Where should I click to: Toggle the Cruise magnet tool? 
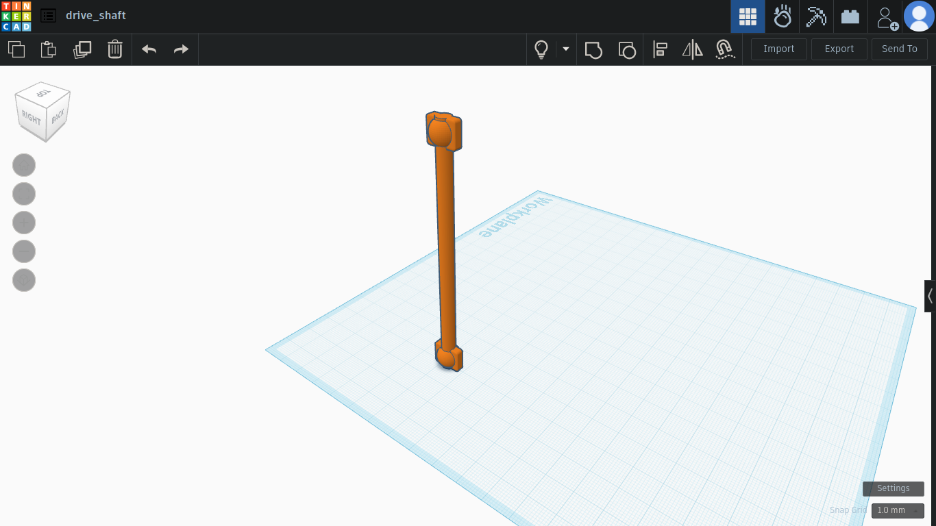[724, 49]
